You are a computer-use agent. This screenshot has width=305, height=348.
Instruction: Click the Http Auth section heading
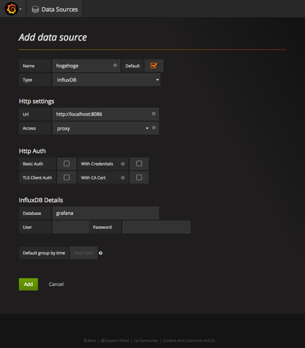tap(32, 151)
